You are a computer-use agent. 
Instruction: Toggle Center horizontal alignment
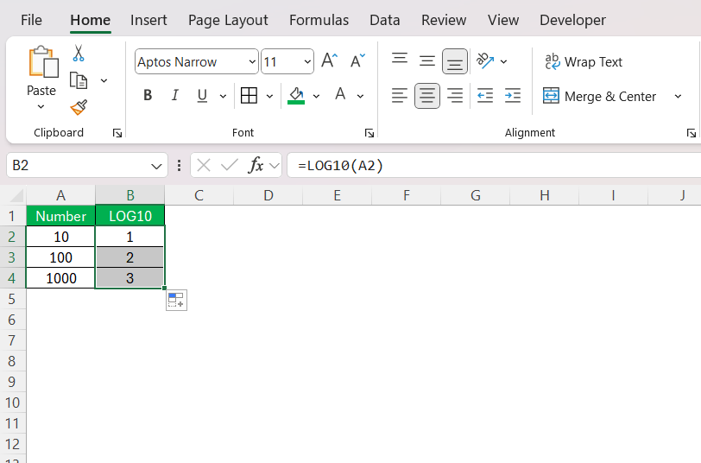[427, 96]
